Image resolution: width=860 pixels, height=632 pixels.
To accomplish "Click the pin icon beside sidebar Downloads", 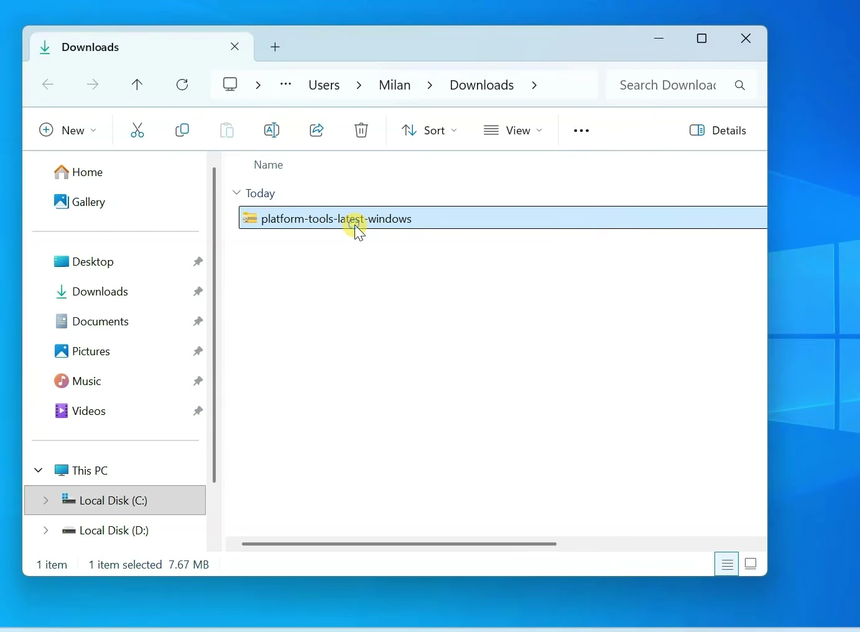I will (198, 292).
